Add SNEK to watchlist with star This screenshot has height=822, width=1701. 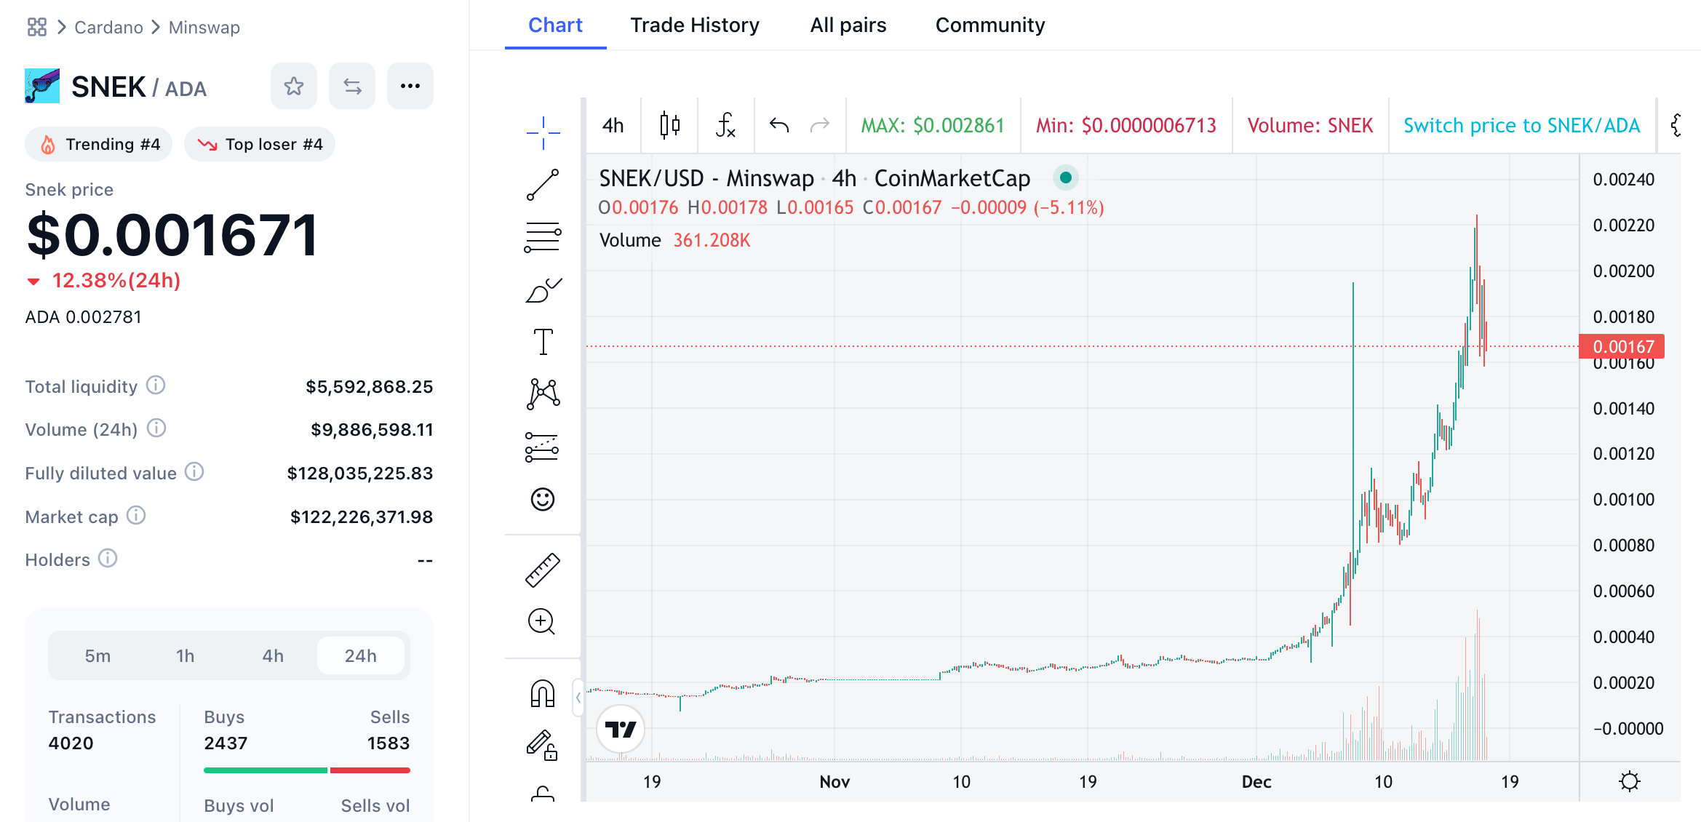click(294, 86)
